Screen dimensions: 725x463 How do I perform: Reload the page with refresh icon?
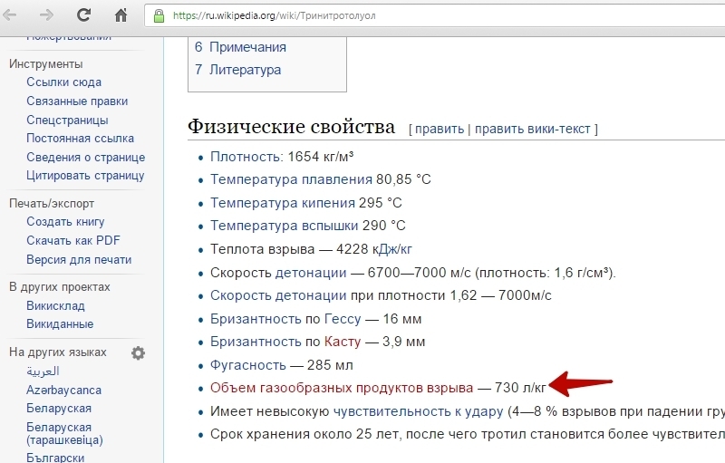83,15
